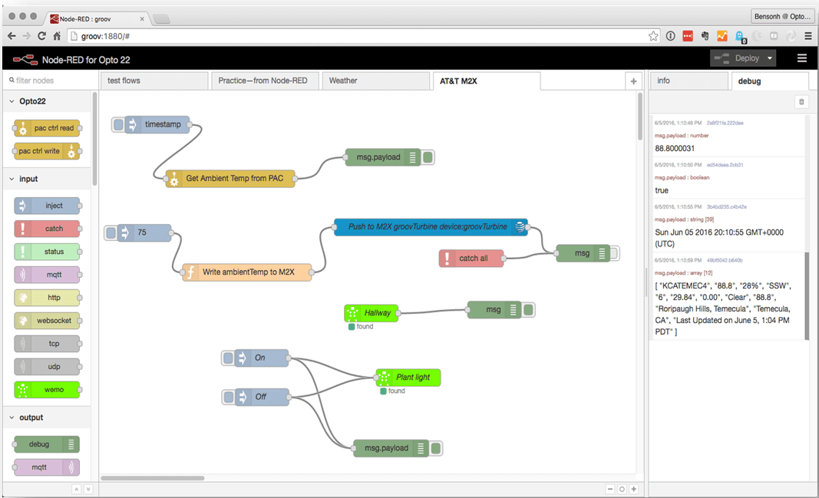Select the Plant light wemo node
Viewport: 819px width, 498px height.
pos(412,378)
